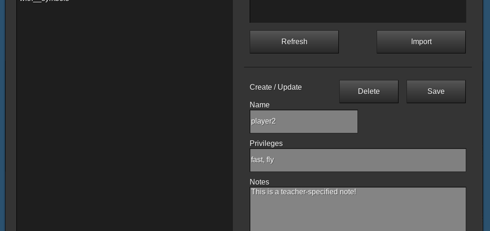Click blue window border left of list
This screenshot has height=231, width=490.
click(x=3, y=115)
